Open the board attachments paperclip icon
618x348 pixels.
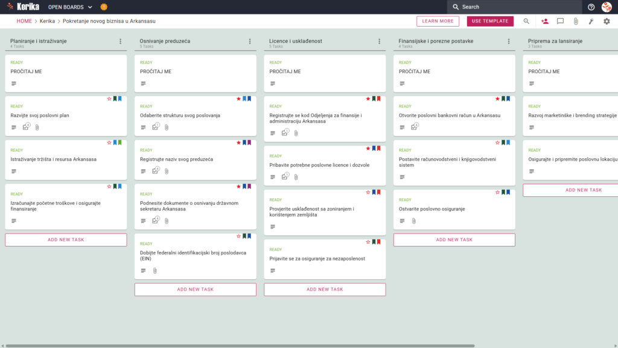point(576,21)
